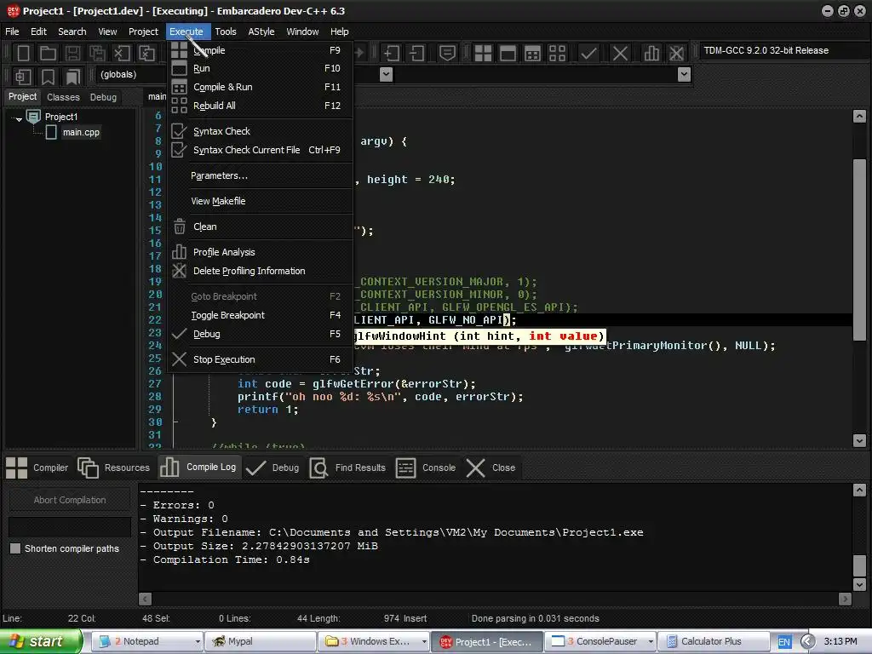Image resolution: width=872 pixels, height=654 pixels.
Task: Switch to Mypal on taskbar
Action: coord(261,642)
